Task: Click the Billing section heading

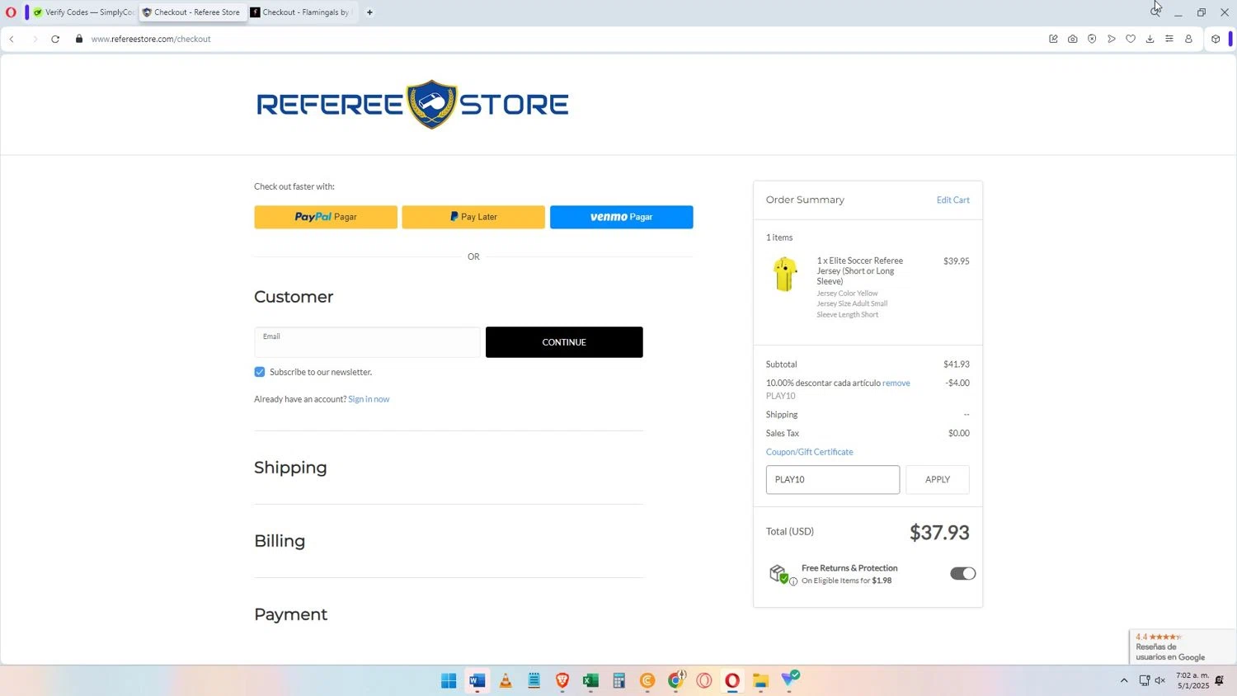Action: tap(280, 541)
